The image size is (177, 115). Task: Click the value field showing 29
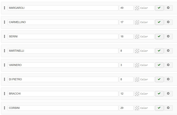[126, 108]
